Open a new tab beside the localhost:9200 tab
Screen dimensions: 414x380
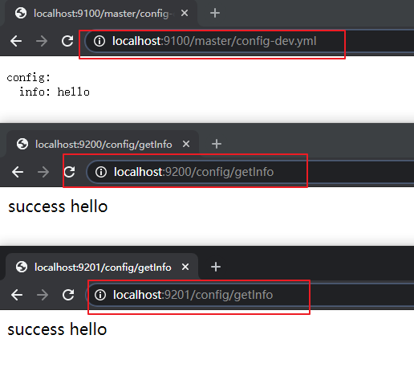coord(217,144)
